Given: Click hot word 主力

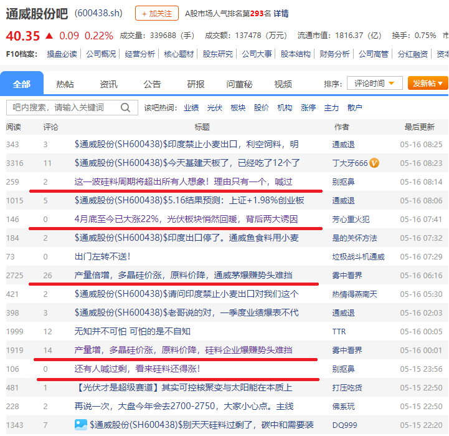Looking at the screenshot, I should tap(331, 108).
